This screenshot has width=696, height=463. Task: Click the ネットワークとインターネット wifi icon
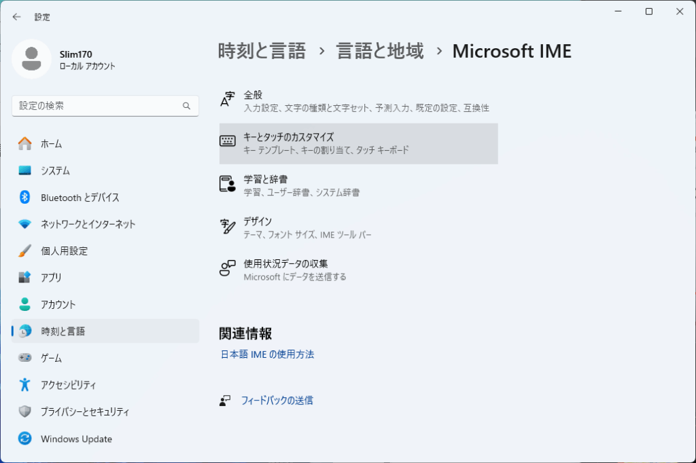tap(25, 224)
